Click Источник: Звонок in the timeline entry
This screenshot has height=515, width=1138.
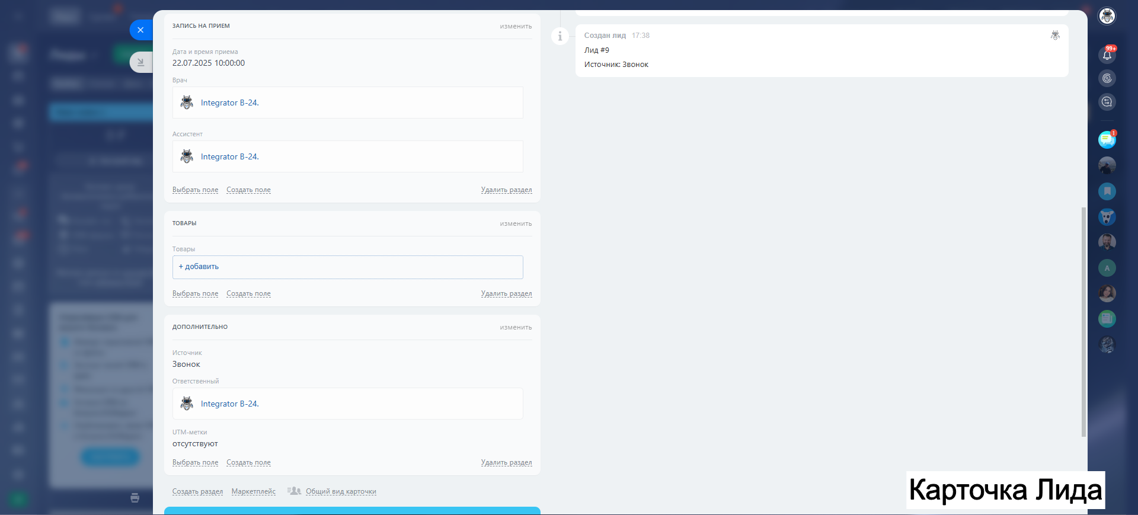[x=616, y=65]
